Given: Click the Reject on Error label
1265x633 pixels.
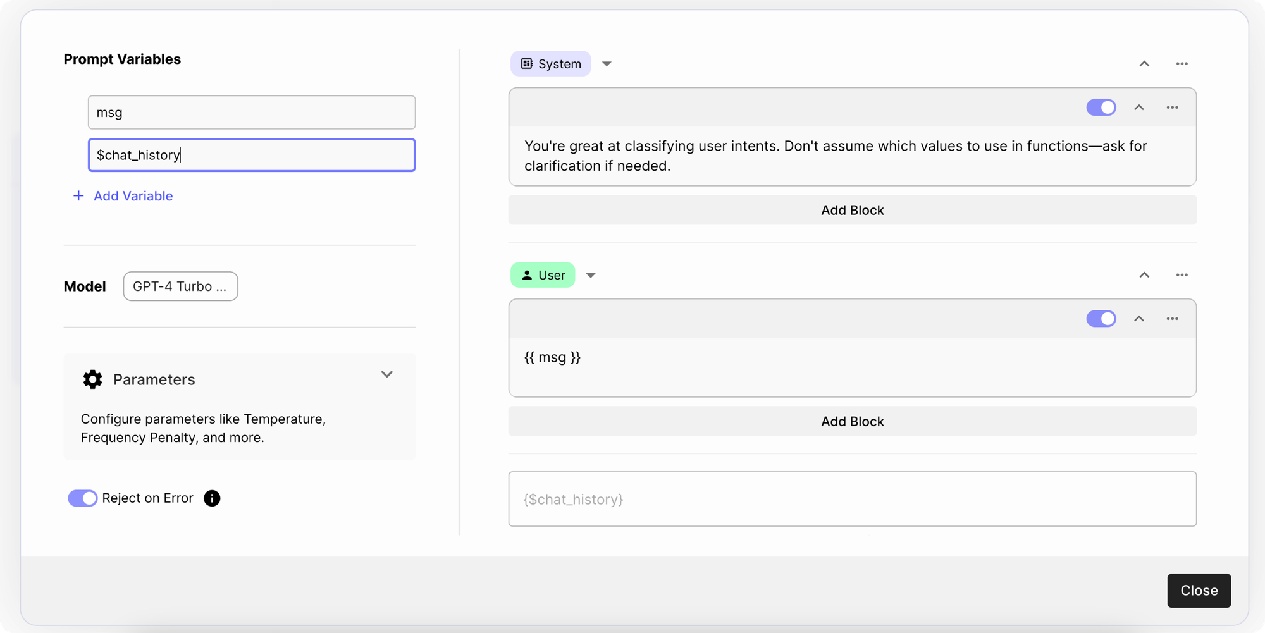Looking at the screenshot, I should [147, 498].
